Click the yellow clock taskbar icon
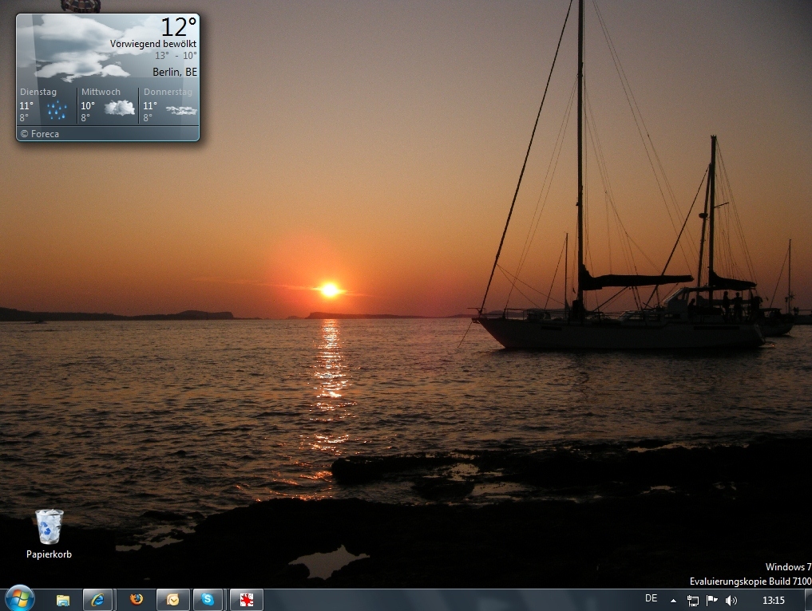The height and width of the screenshot is (611, 812). [x=172, y=599]
